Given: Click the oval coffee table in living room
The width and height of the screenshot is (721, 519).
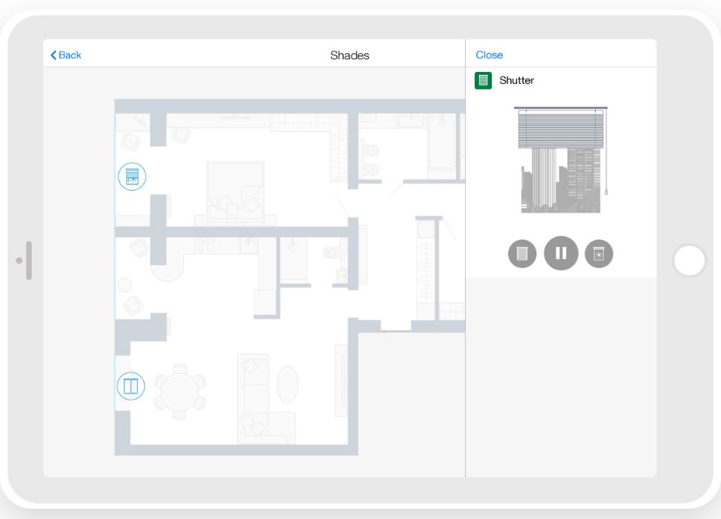Looking at the screenshot, I should point(287,384).
